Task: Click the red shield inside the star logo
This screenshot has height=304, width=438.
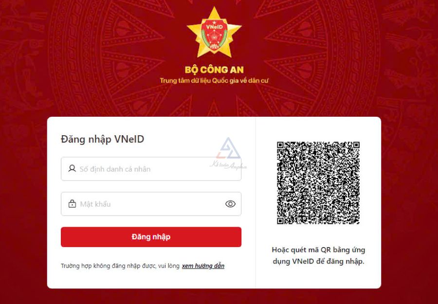Action: coord(214,35)
